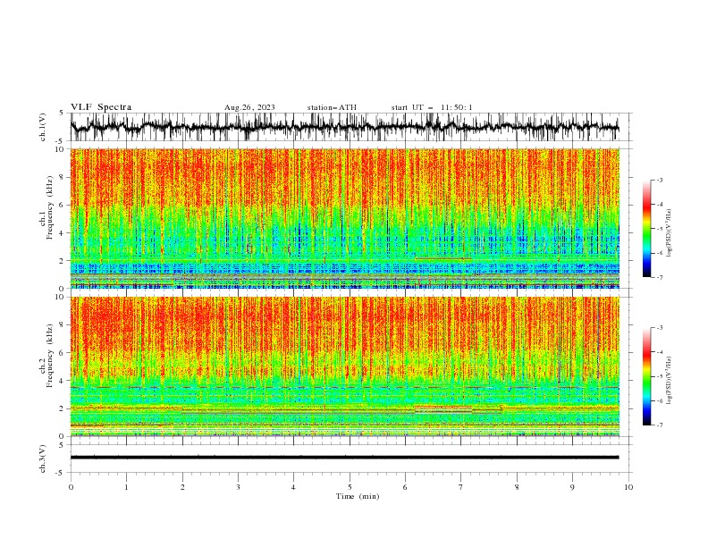Screen dimensions: 708x547
Task: Click the "VLF Spectra" title text
Action: click(x=101, y=107)
